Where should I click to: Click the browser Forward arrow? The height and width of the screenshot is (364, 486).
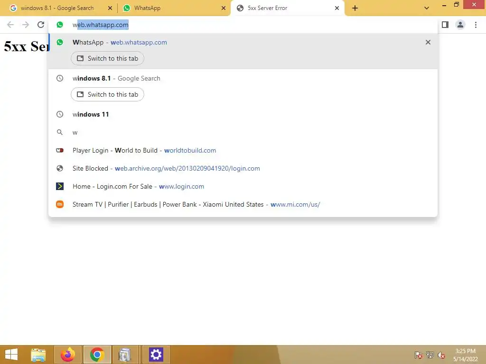point(26,25)
